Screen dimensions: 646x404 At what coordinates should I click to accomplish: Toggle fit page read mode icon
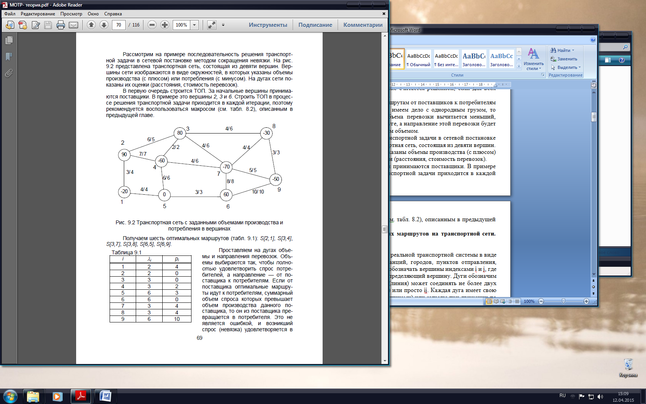click(212, 25)
